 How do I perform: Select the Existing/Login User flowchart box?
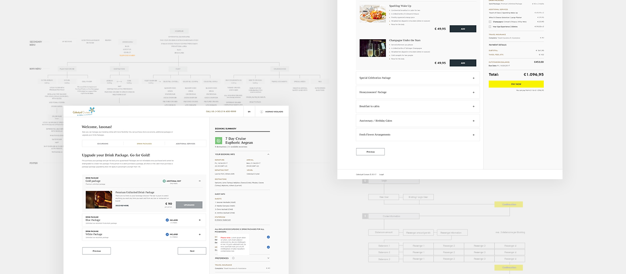pos(418,197)
